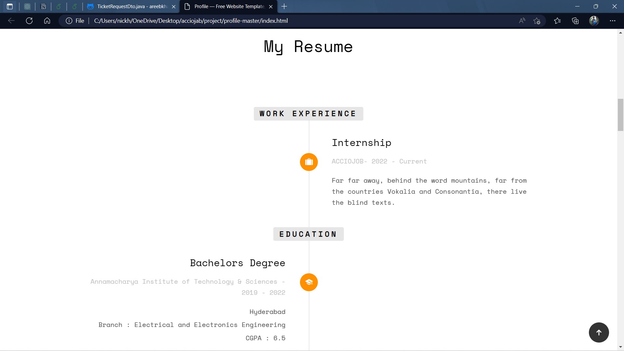Viewport: 624px width, 351px height.
Task: Open Settings and more menu
Action: (613, 21)
